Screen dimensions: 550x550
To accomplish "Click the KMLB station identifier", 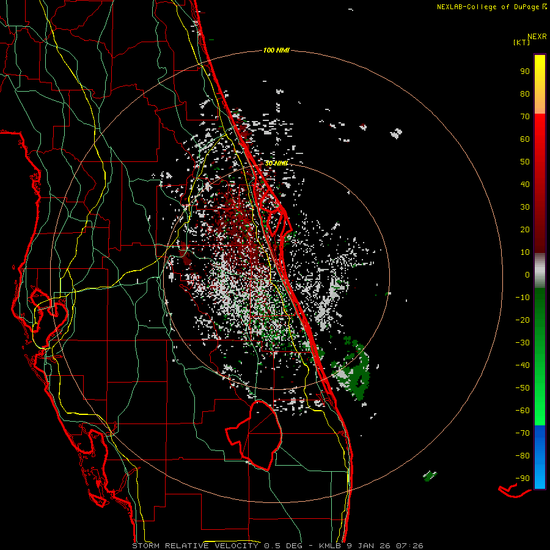I will click(x=330, y=546).
